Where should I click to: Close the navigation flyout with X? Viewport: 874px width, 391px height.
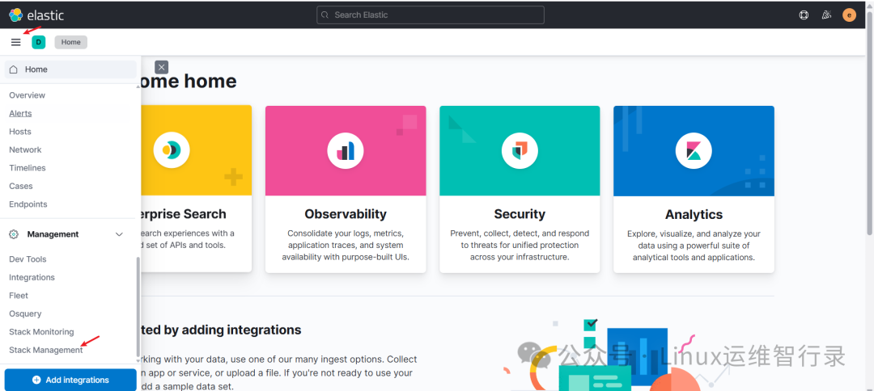click(162, 67)
